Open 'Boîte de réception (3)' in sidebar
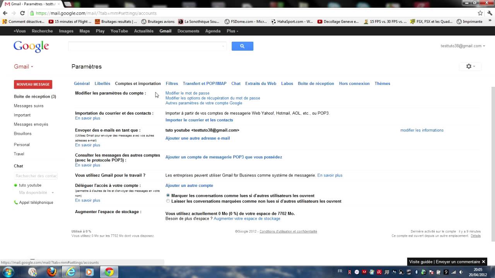The image size is (495, 278). 35,97
